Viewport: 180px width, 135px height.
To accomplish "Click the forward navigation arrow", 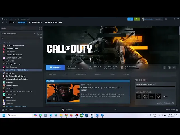I will coord(6,22).
